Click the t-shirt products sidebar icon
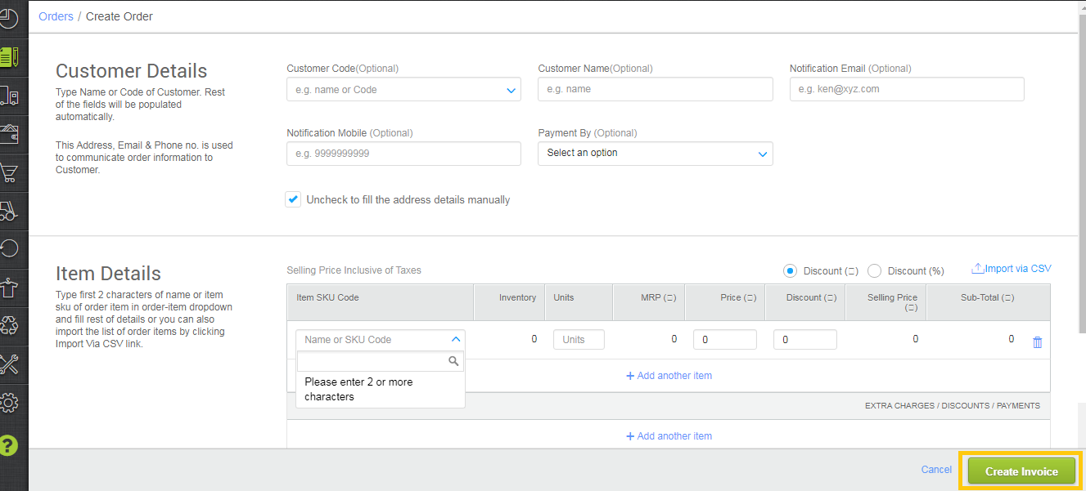The height and width of the screenshot is (491, 1086). tap(9, 288)
